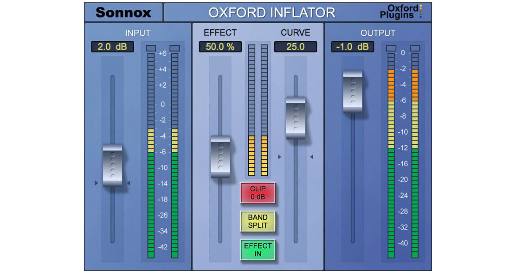
Task: Reset right output meter clip indicator
Action: (x=415, y=48)
